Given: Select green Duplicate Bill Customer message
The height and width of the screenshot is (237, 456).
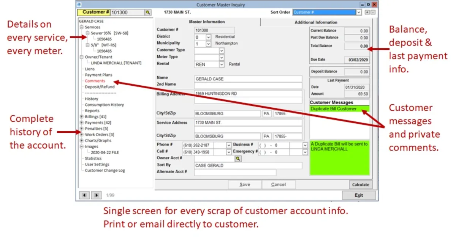Looking at the screenshot, I should (x=339, y=109).
